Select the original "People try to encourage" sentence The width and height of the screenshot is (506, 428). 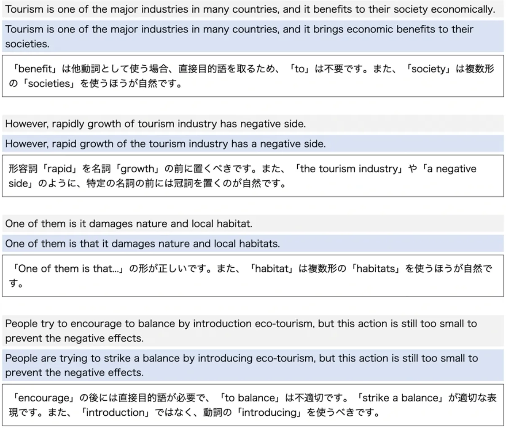coord(240,331)
